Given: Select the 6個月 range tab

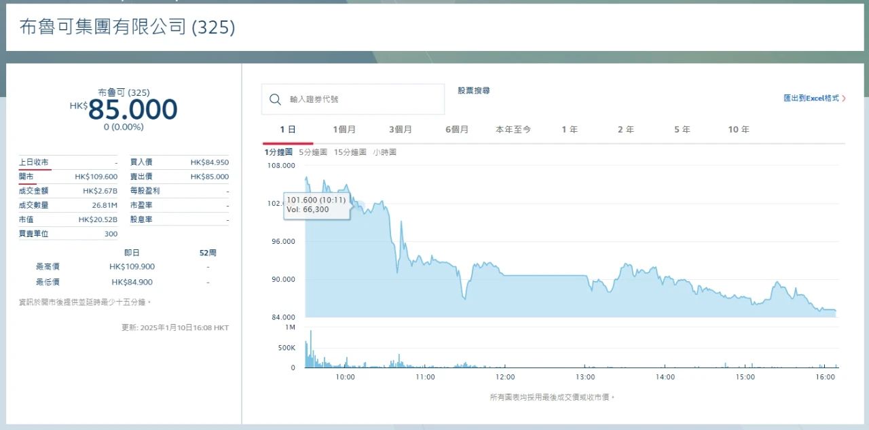Looking at the screenshot, I should point(457,130).
